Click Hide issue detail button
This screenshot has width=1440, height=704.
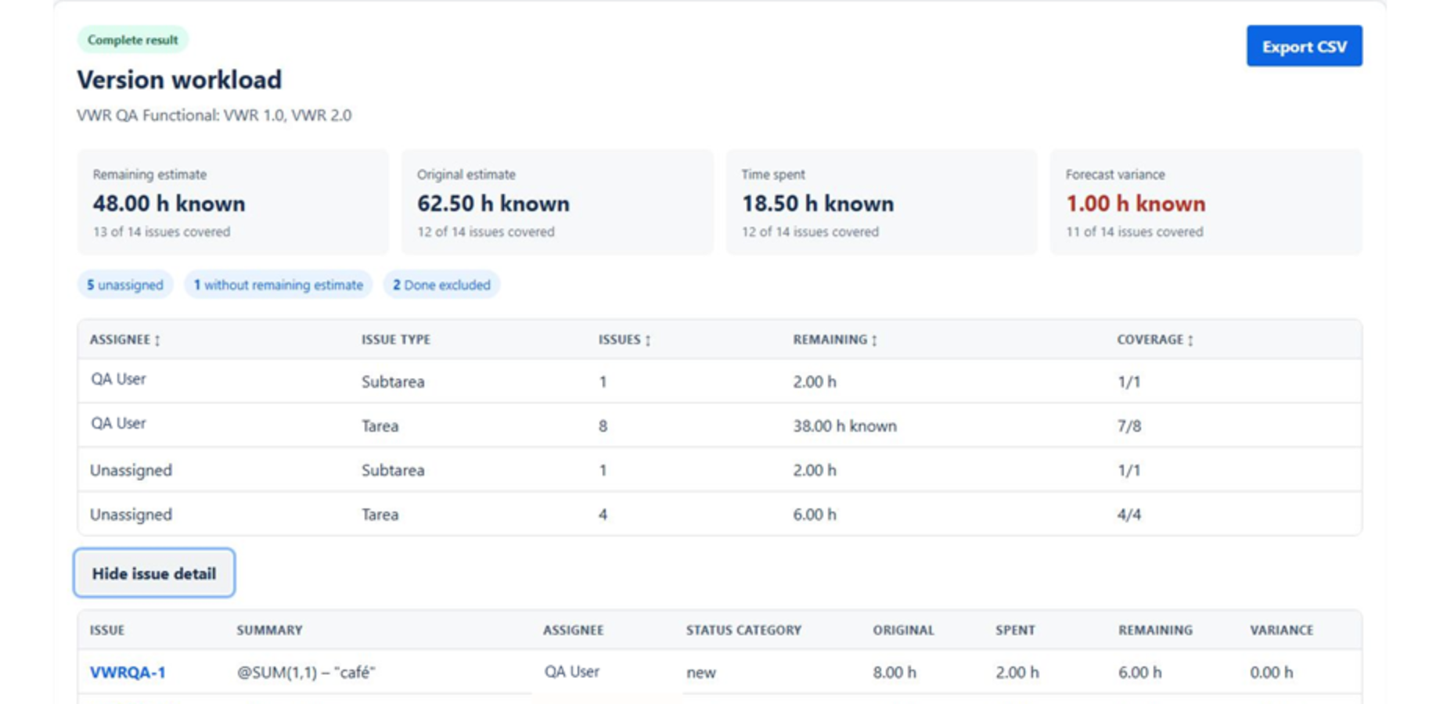click(154, 573)
